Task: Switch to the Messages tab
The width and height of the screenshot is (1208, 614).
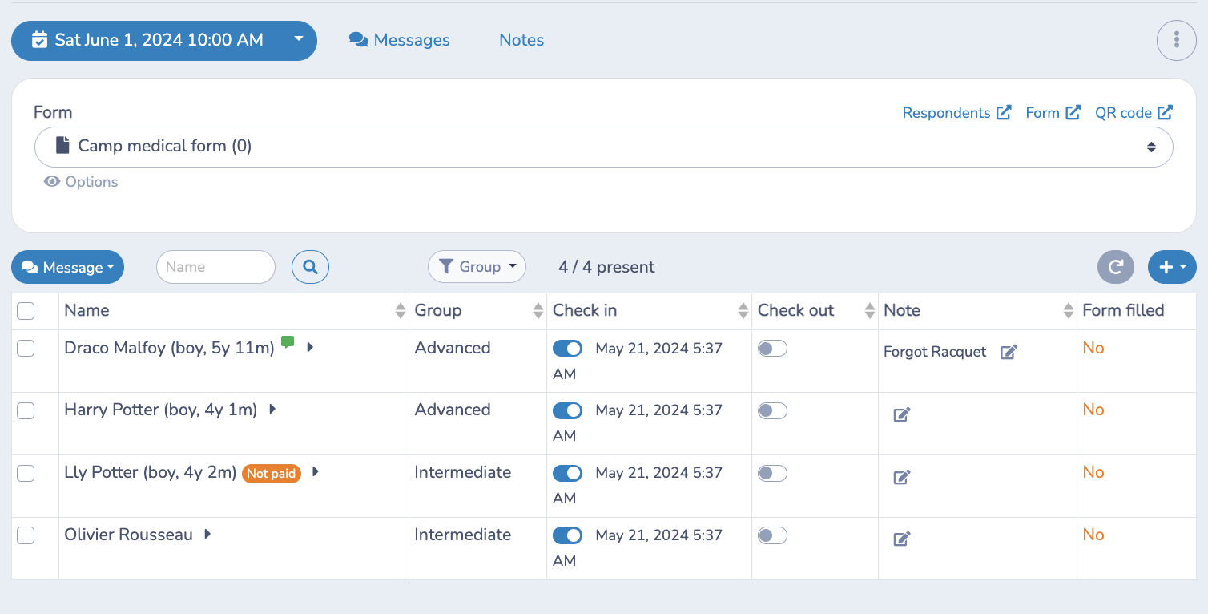Action: (400, 40)
